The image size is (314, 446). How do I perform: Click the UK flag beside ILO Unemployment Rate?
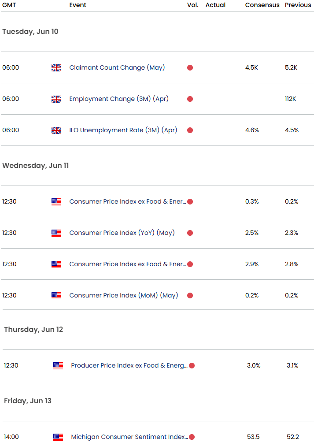point(56,130)
